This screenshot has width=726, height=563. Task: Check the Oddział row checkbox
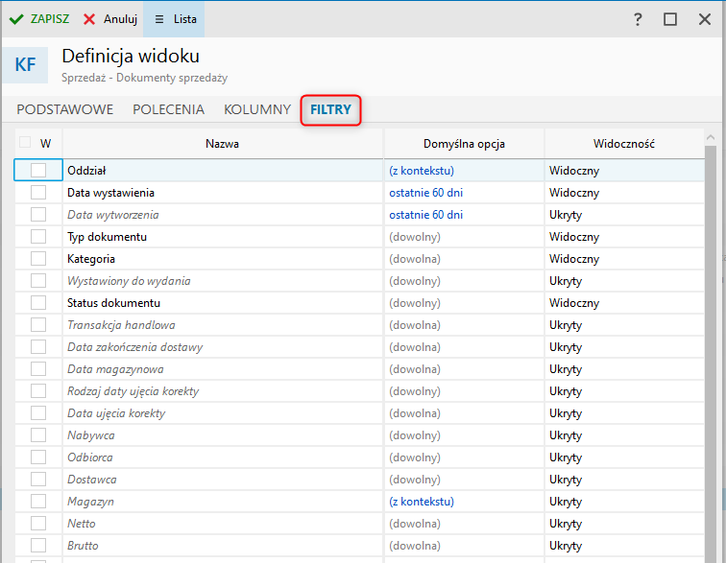38,171
